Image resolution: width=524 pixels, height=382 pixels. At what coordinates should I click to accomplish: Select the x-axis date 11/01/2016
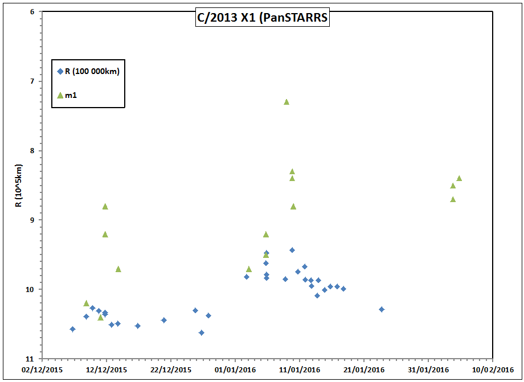coord(300,369)
